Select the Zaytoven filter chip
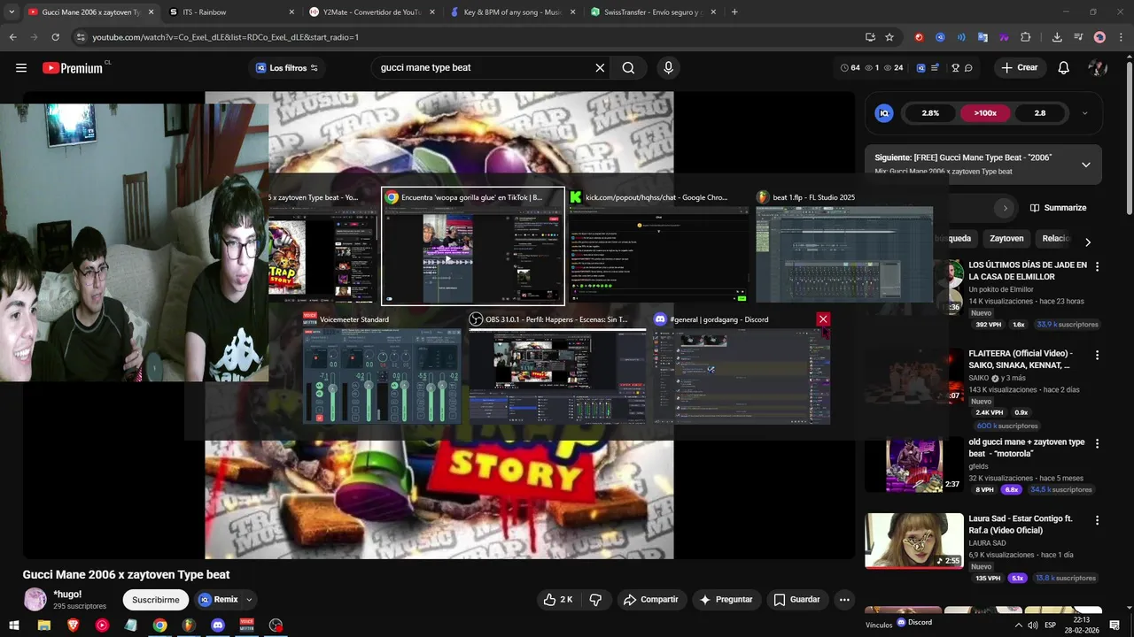Screen dimensions: 1134x637 1006,239
